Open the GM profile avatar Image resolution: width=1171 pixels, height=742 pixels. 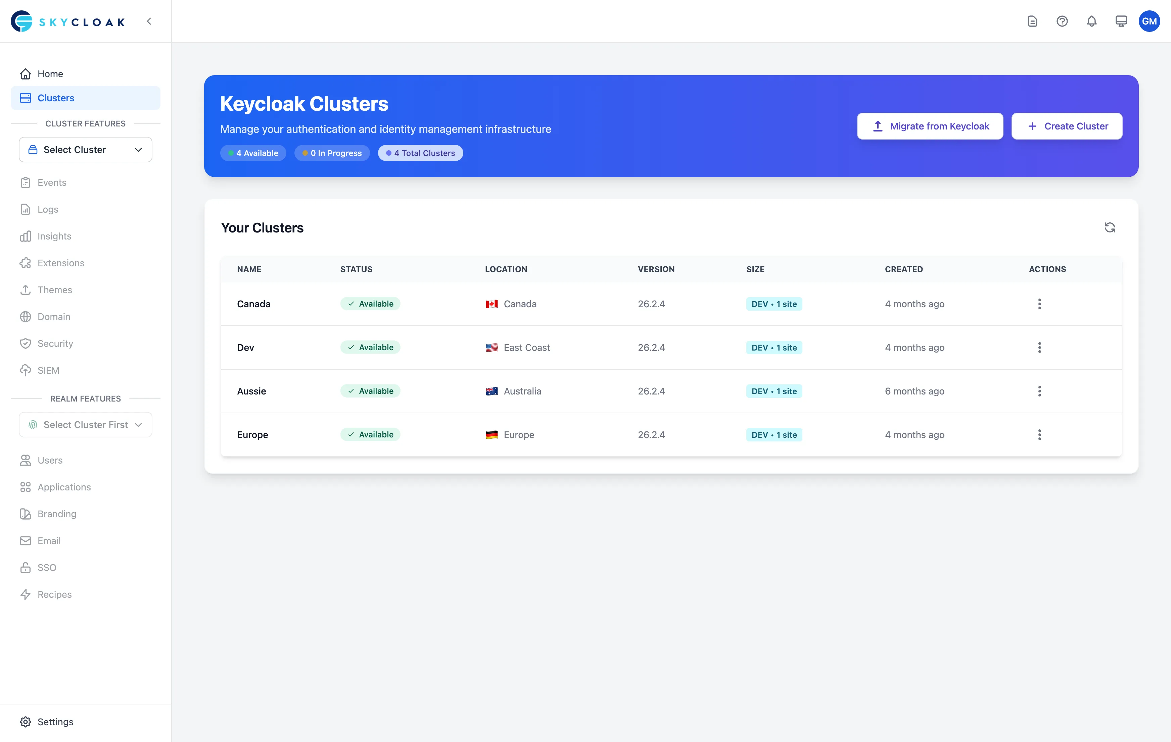1150,21
